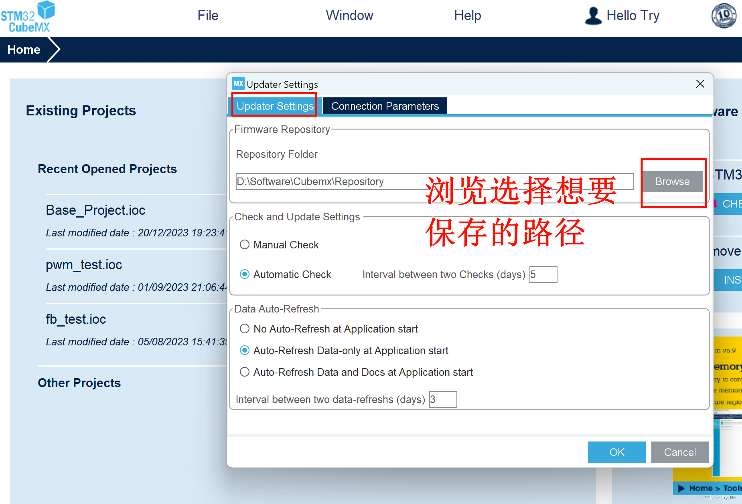Confirm settings with OK button
Viewport: 742px width, 504px height.
point(617,452)
